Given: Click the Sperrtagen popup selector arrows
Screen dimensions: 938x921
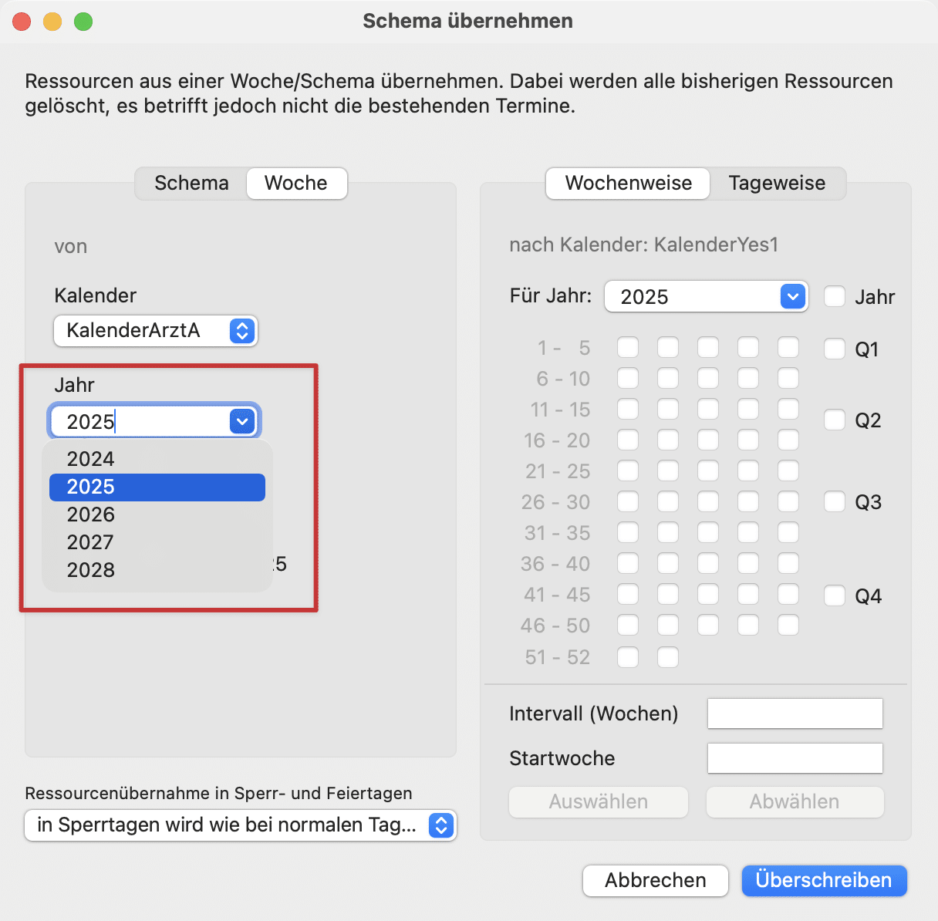Looking at the screenshot, I should click(x=441, y=825).
